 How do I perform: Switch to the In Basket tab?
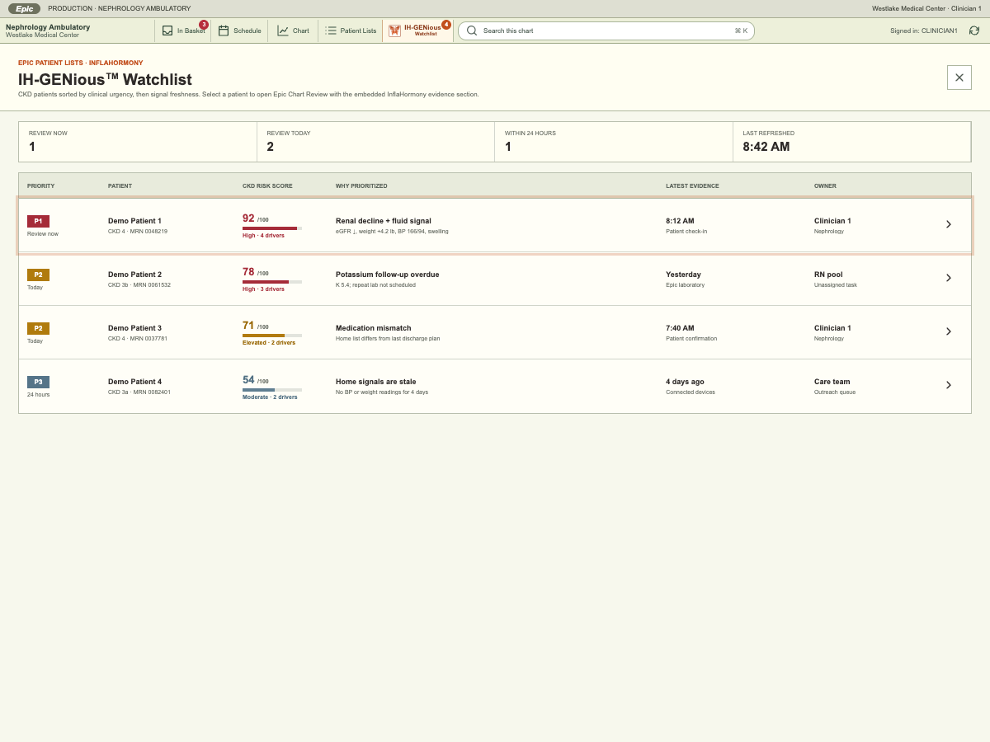click(x=183, y=31)
